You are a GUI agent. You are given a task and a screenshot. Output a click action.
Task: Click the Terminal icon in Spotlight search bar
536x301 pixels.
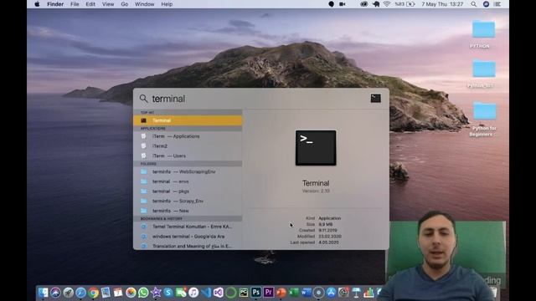point(376,99)
